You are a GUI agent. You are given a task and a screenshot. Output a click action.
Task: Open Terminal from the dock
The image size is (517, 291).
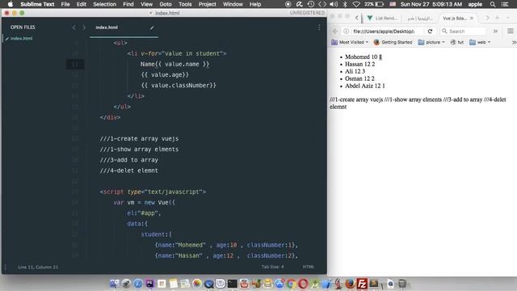(232, 284)
